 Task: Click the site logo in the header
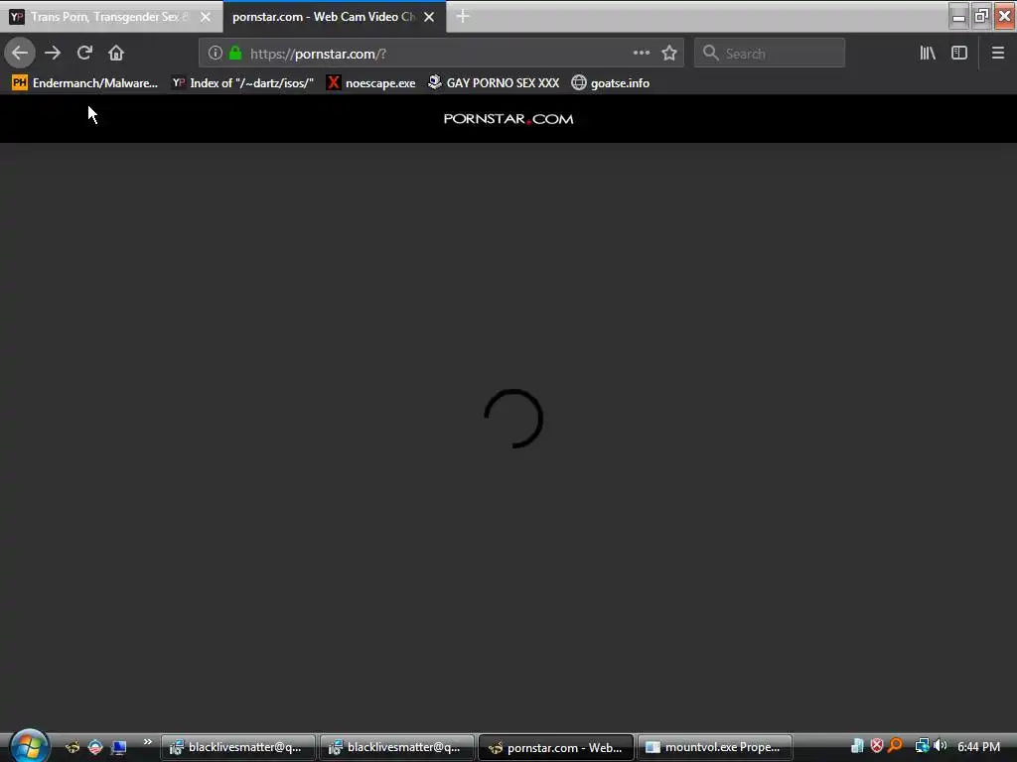point(508,119)
